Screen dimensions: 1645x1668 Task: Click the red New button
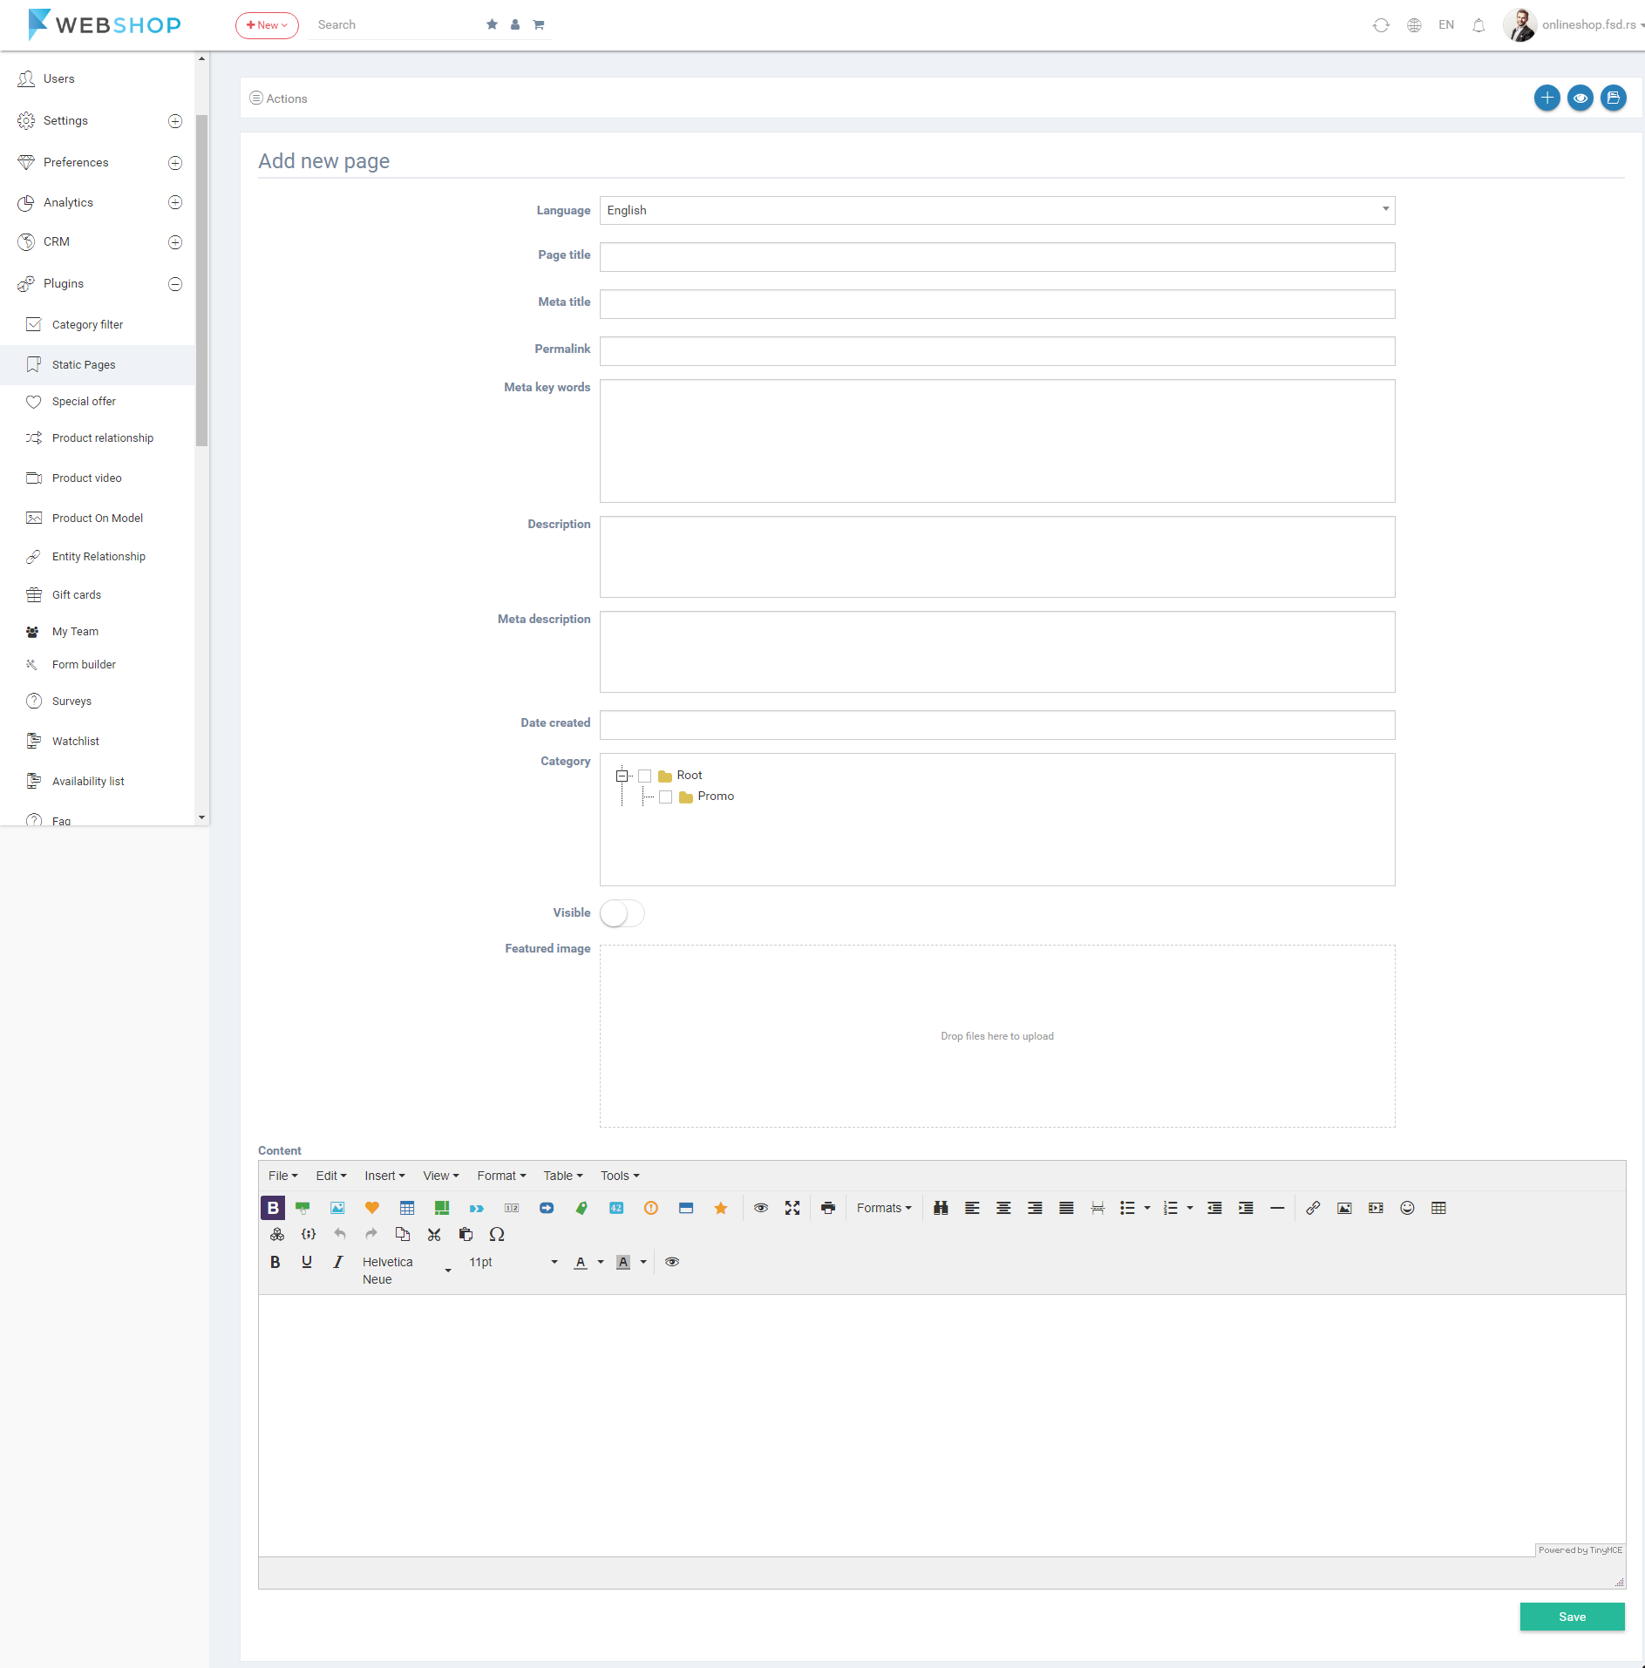[267, 25]
